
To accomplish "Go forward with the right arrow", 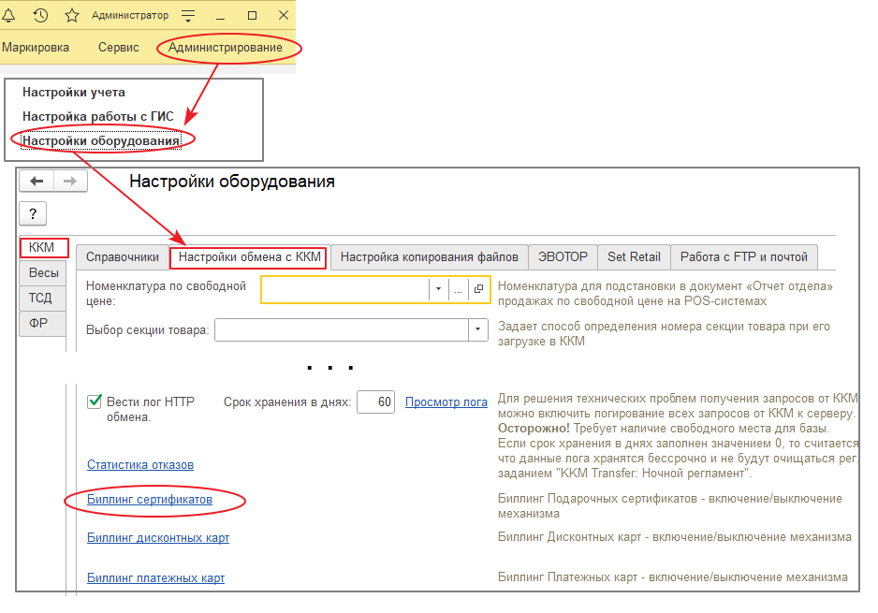I will coord(70,182).
